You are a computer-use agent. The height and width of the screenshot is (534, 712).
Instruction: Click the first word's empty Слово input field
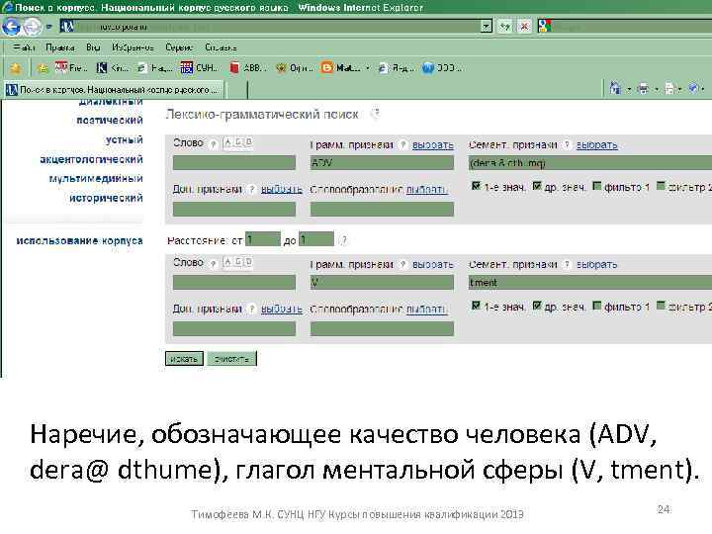(234, 162)
